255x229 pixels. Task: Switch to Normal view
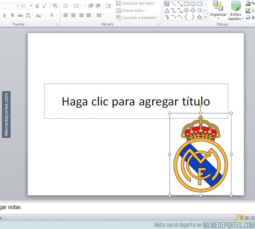pos(240,218)
